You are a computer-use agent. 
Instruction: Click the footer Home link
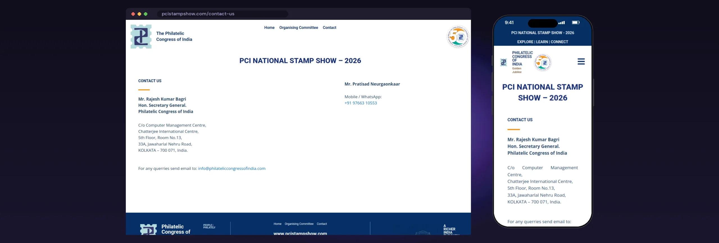277,224
